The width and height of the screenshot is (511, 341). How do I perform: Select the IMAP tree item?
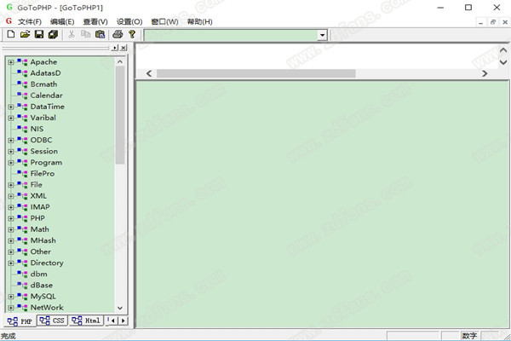(40, 207)
